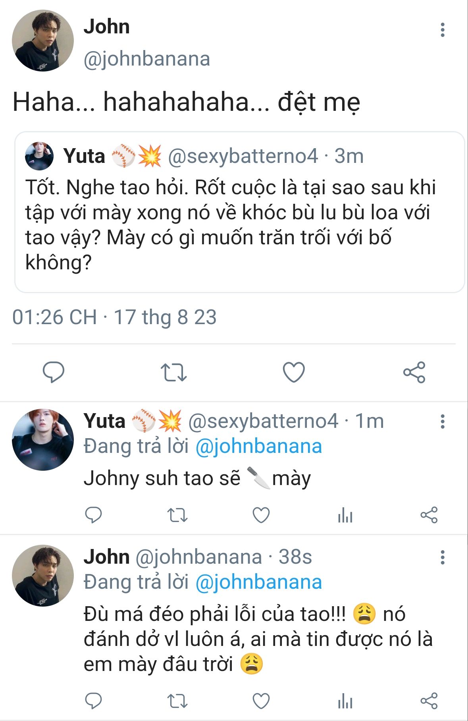Screen dimensions: 468x721
Task: Share John's main tweet
Action: point(414,372)
